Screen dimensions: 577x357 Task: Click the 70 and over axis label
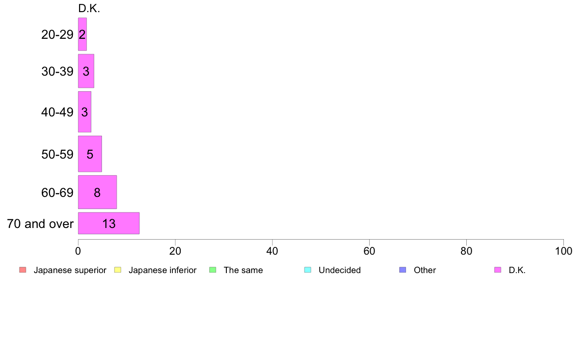40,224
